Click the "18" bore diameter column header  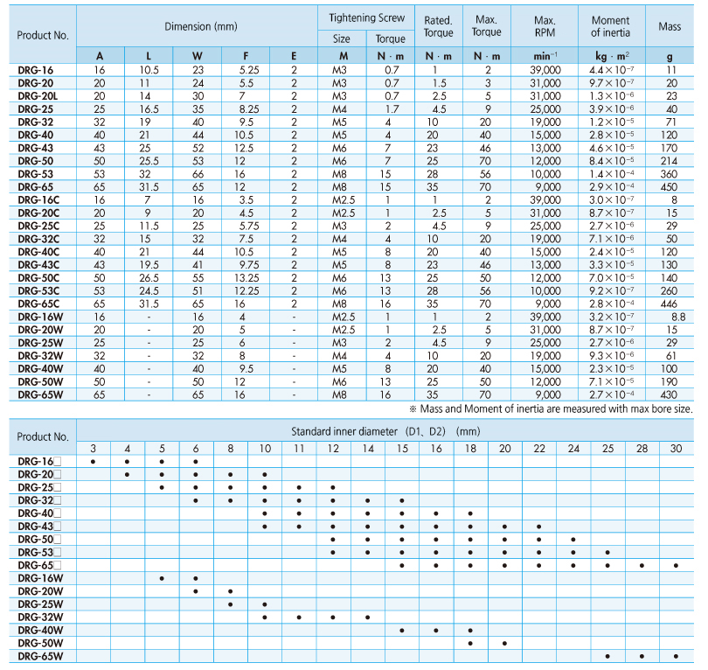470,449
